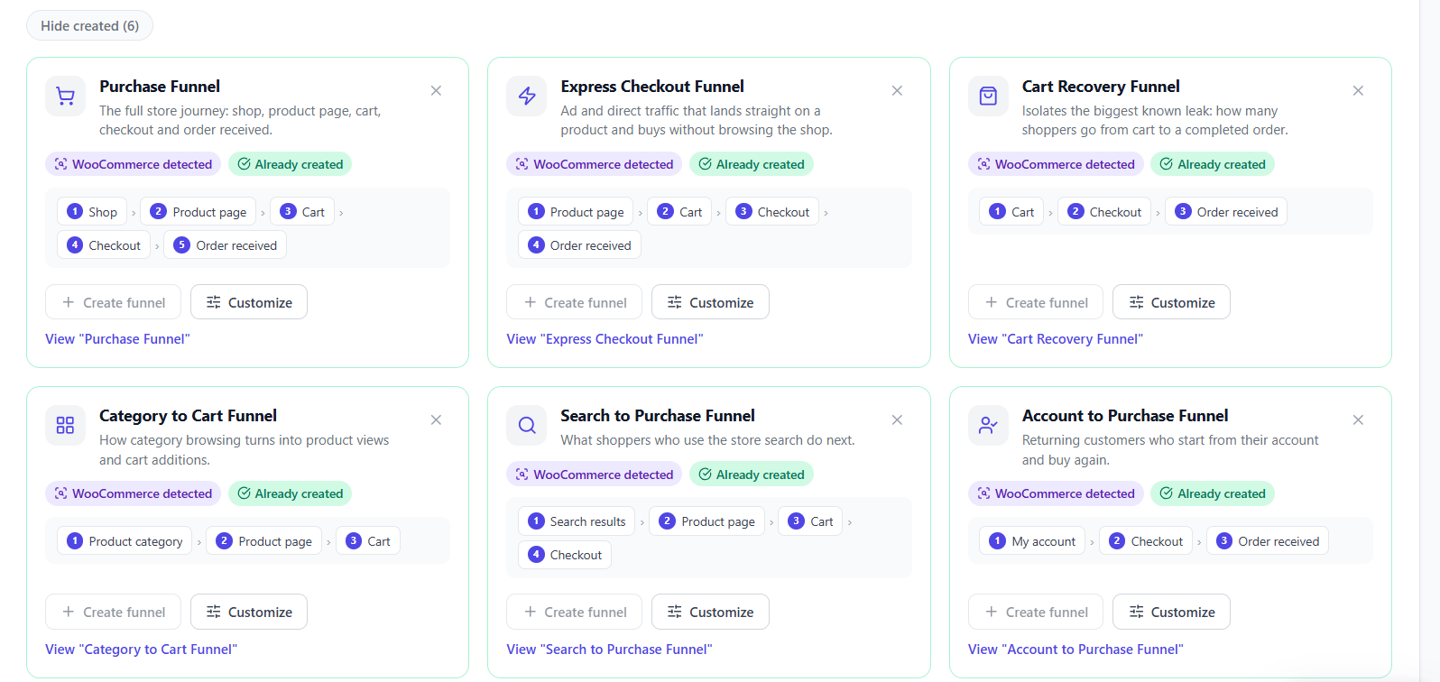This screenshot has height=682, width=1440.
Task: Click Create funnel under Search to Purchase
Action: pos(574,612)
